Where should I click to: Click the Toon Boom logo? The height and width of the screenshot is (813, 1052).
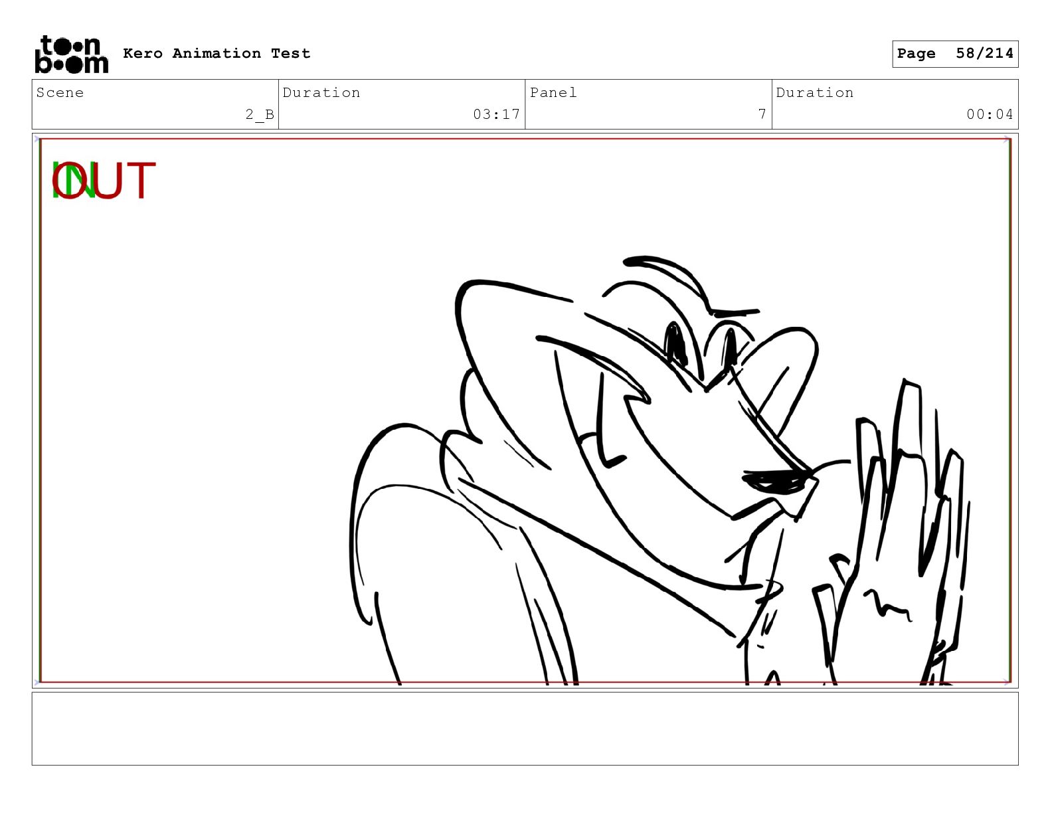pos(71,54)
